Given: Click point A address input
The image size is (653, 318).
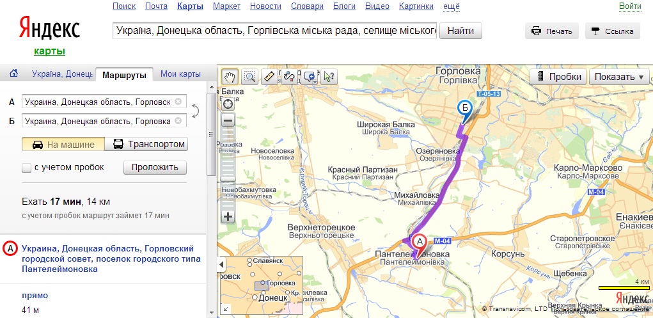Looking at the screenshot, I should pos(104,101).
